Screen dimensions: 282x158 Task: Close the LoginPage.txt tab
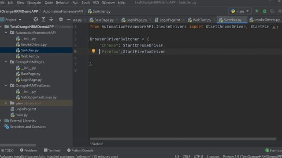coord(183,20)
